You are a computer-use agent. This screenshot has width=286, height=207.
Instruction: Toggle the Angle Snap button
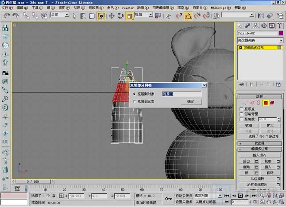188,16
